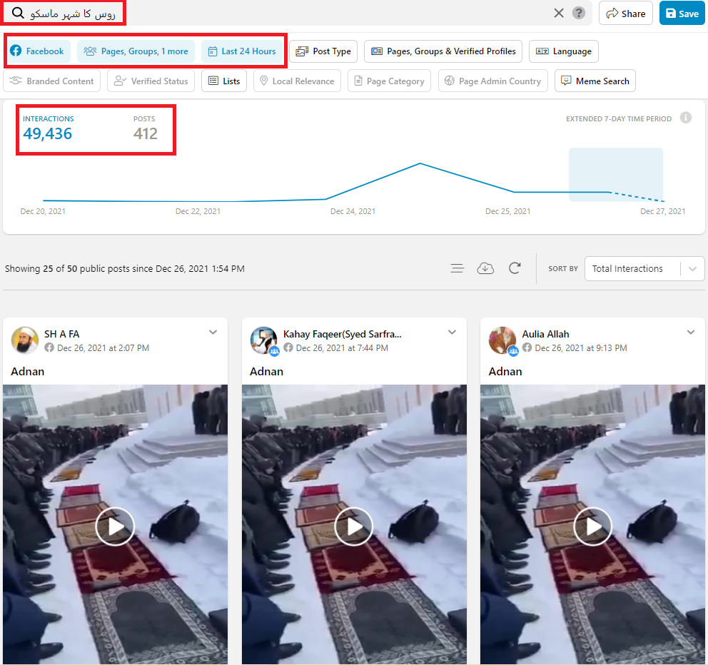
Task: Click the SH A FA profile avatar
Action: [25, 340]
